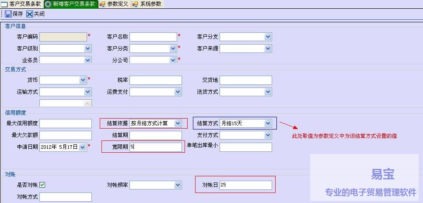Click the green gear icon on 新增客户交易条款 tab

(x=48, y=4)
